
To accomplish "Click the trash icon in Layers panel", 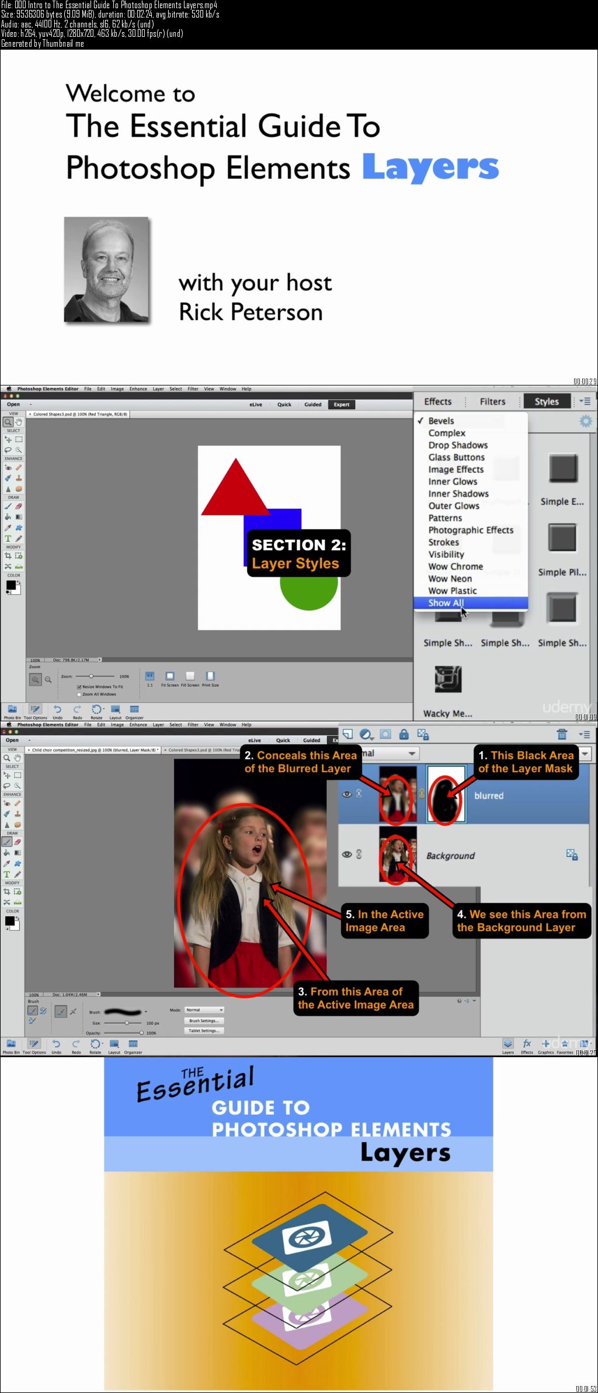I will (x=562, y=734).
